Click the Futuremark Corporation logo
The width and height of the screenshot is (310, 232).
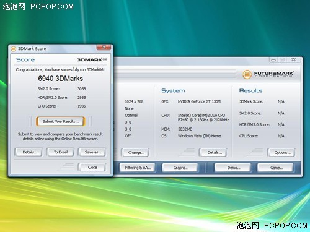[268, 74]
